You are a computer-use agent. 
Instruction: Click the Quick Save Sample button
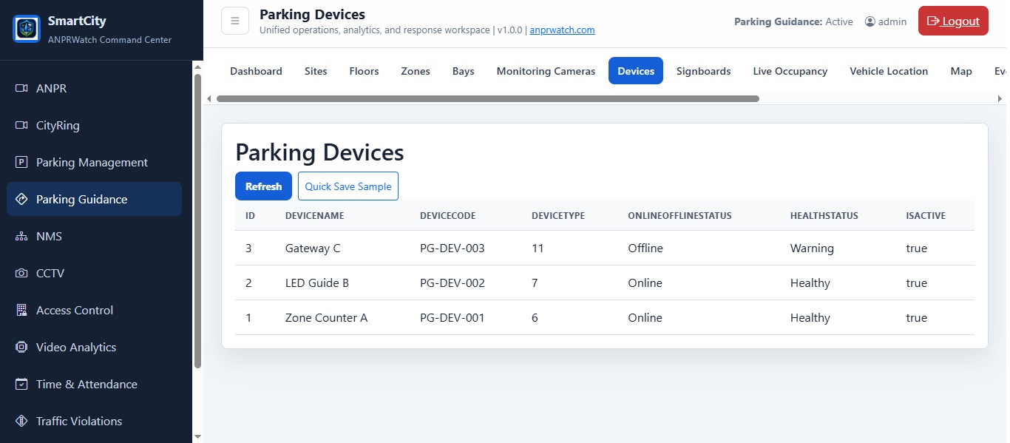tap(348, 186)
